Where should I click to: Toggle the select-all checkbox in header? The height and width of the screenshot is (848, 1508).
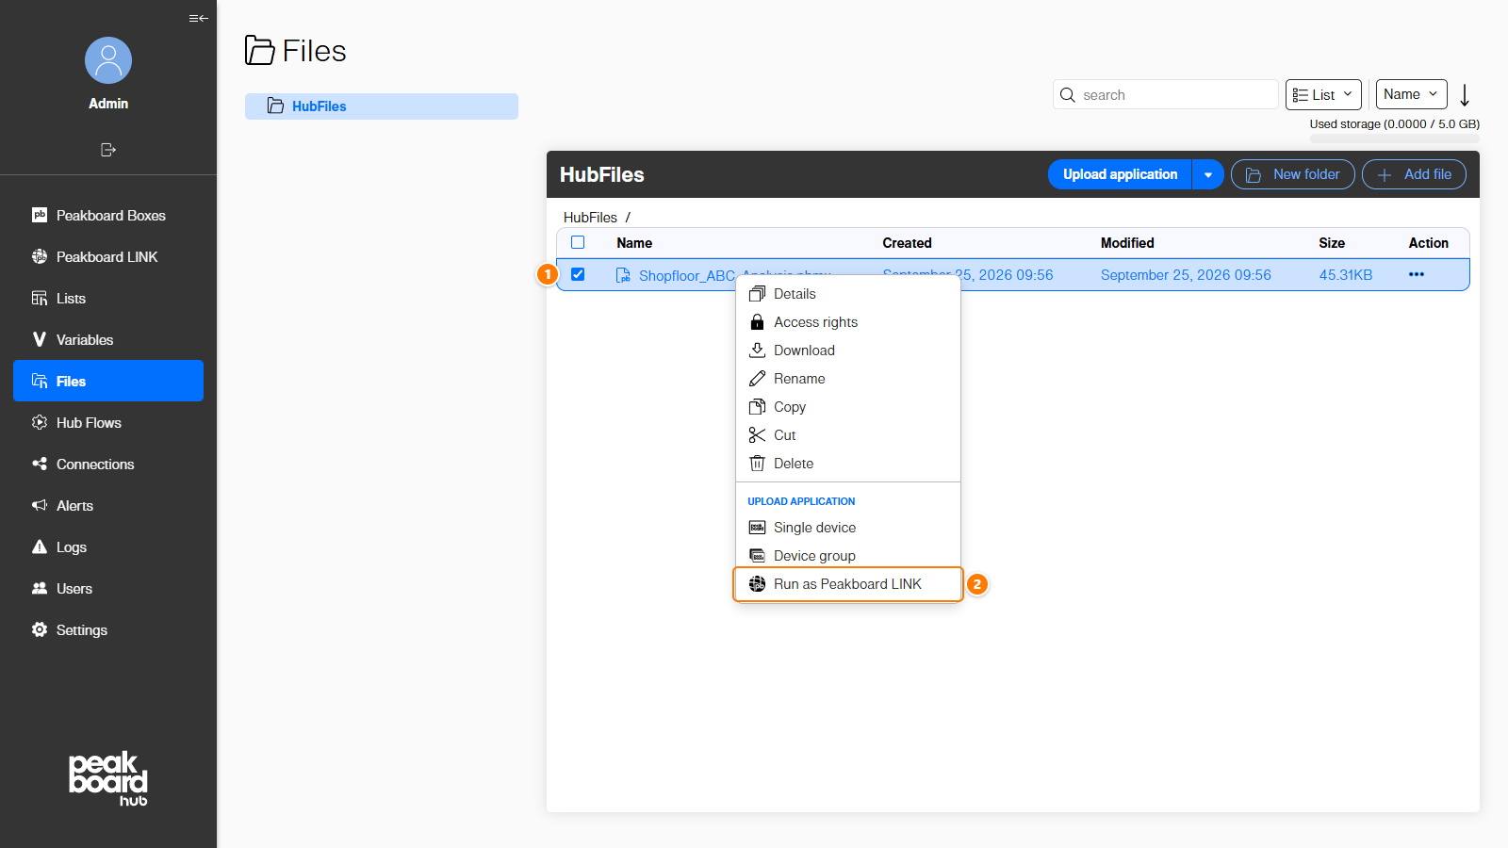pyautogui.click(x=578, y=242)
